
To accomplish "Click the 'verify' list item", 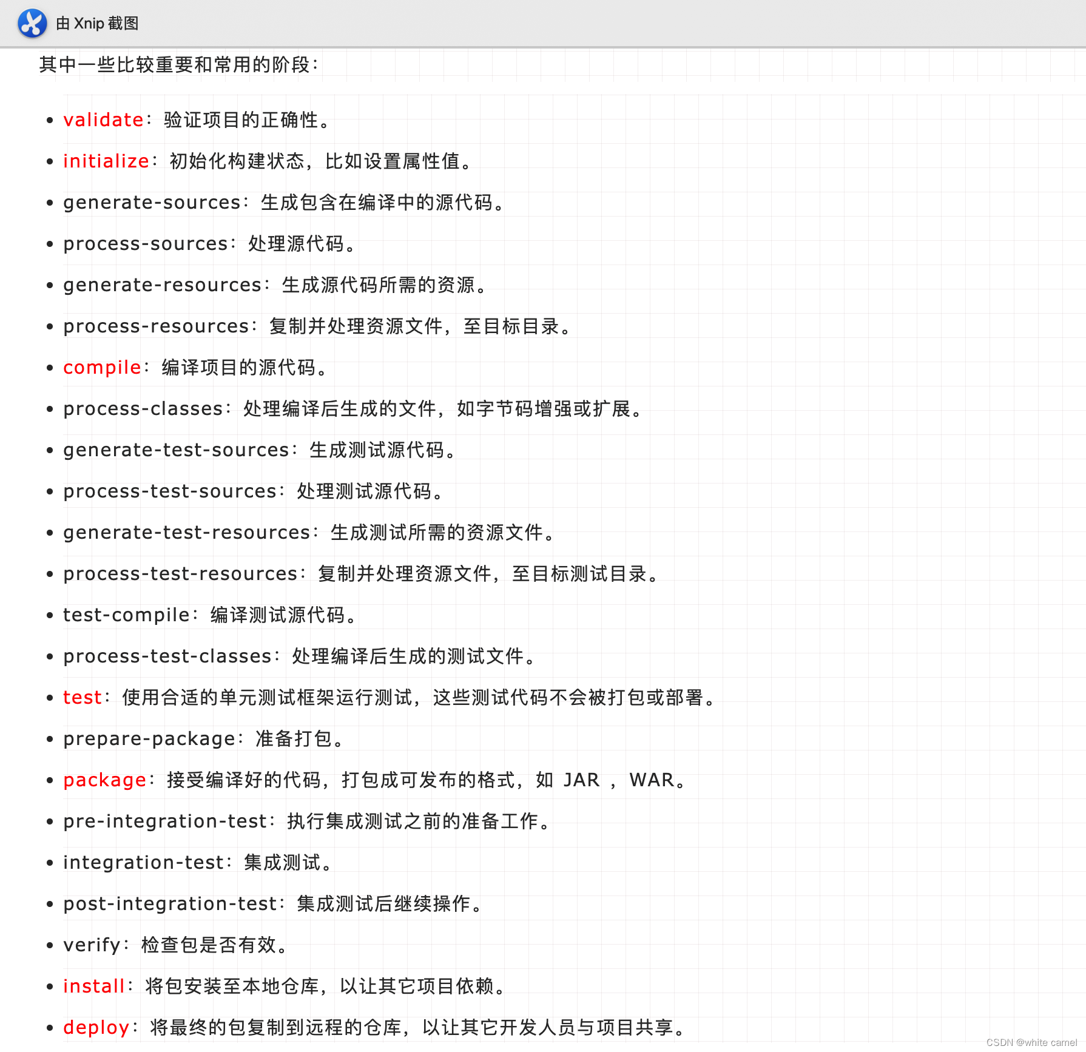I will [175, 945].
